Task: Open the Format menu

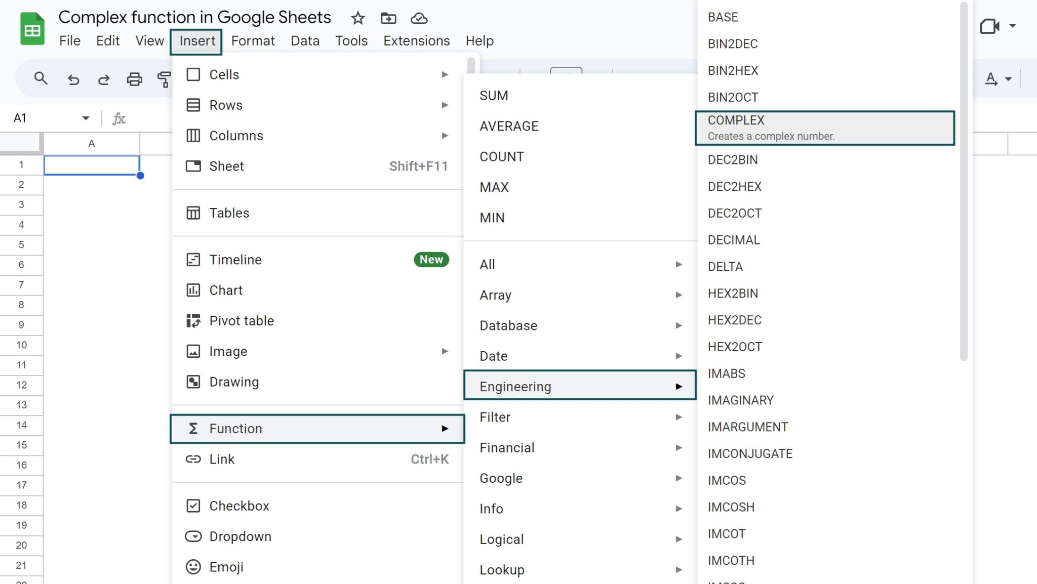Action: pos(253,40)
